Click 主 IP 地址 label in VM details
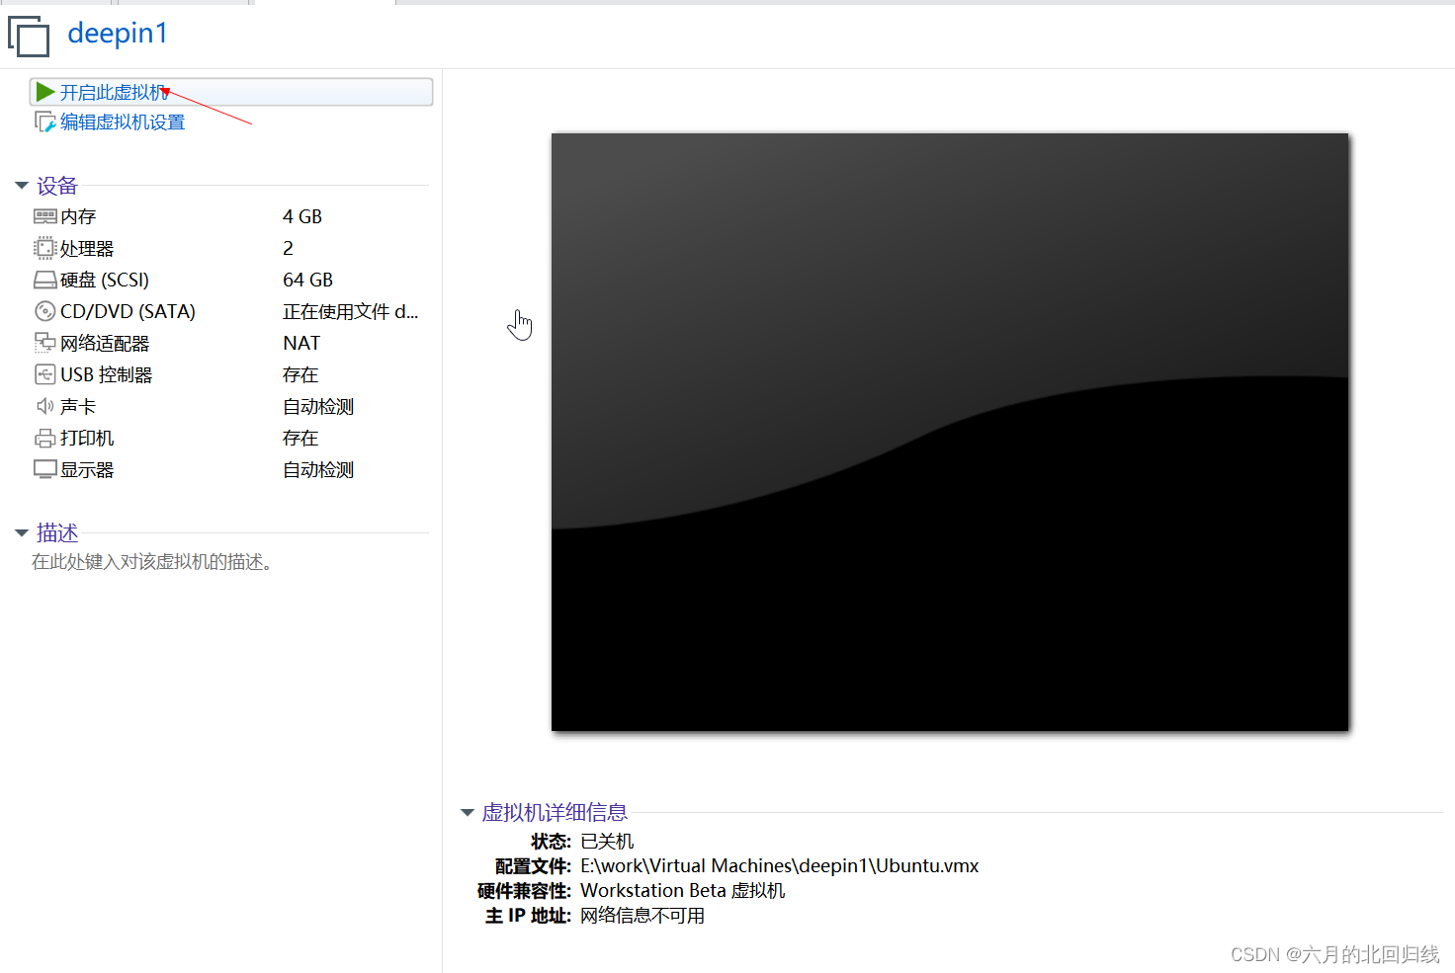Viewport: 1455px width, 973px height. point(528,916)
